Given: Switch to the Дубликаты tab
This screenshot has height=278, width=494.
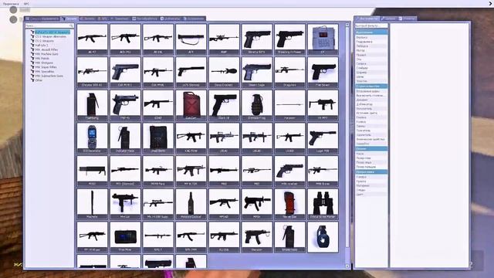Looking at the screenshot, I should tap(171, 19).
